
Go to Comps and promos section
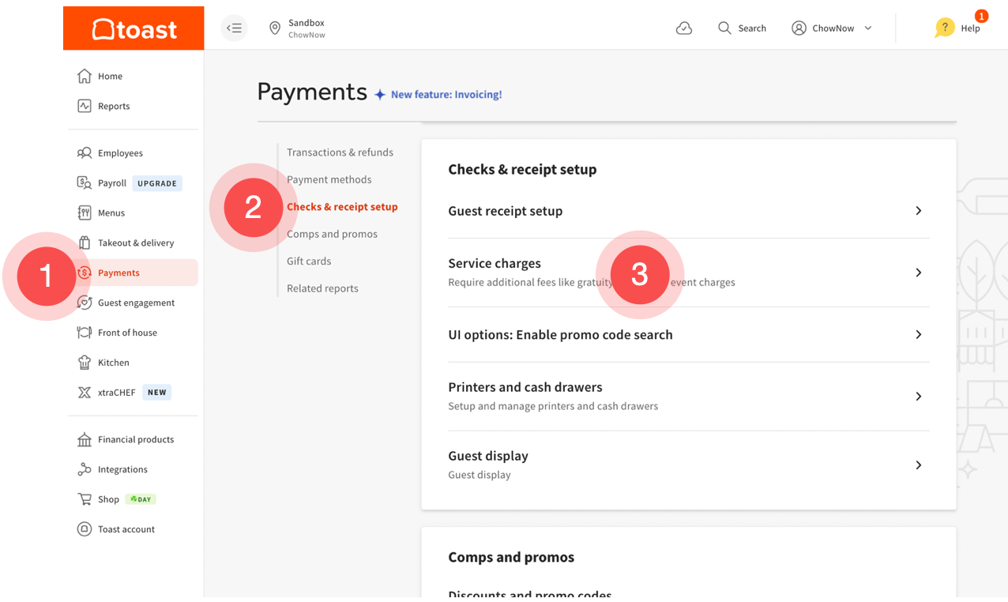point(332,234)
